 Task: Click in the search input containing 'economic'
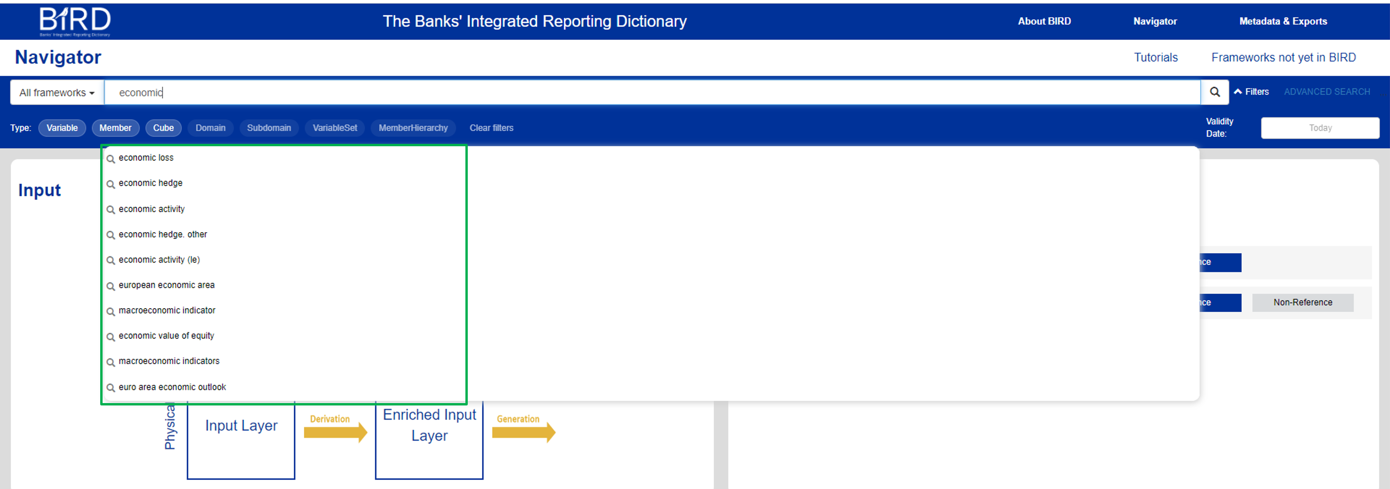648,93
